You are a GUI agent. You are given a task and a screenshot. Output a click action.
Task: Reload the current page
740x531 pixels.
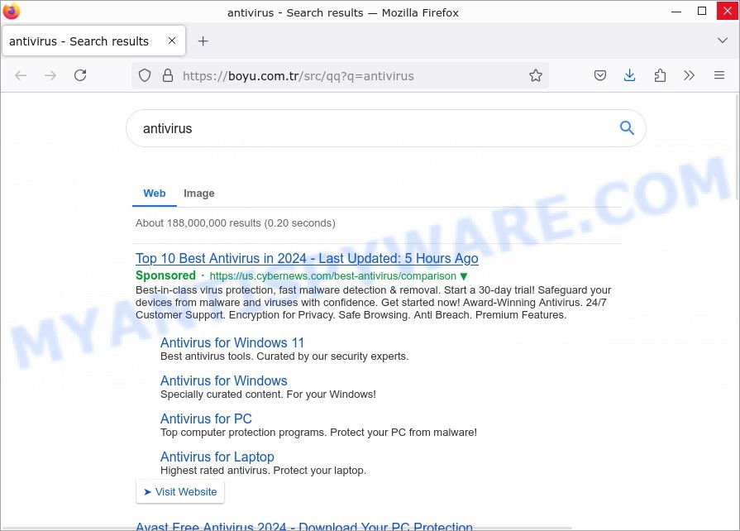(80, 75)
